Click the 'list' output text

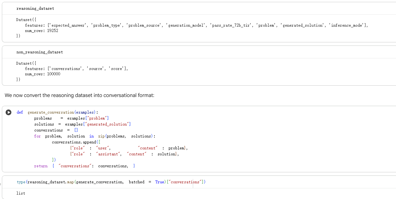(x=21, y=193)
